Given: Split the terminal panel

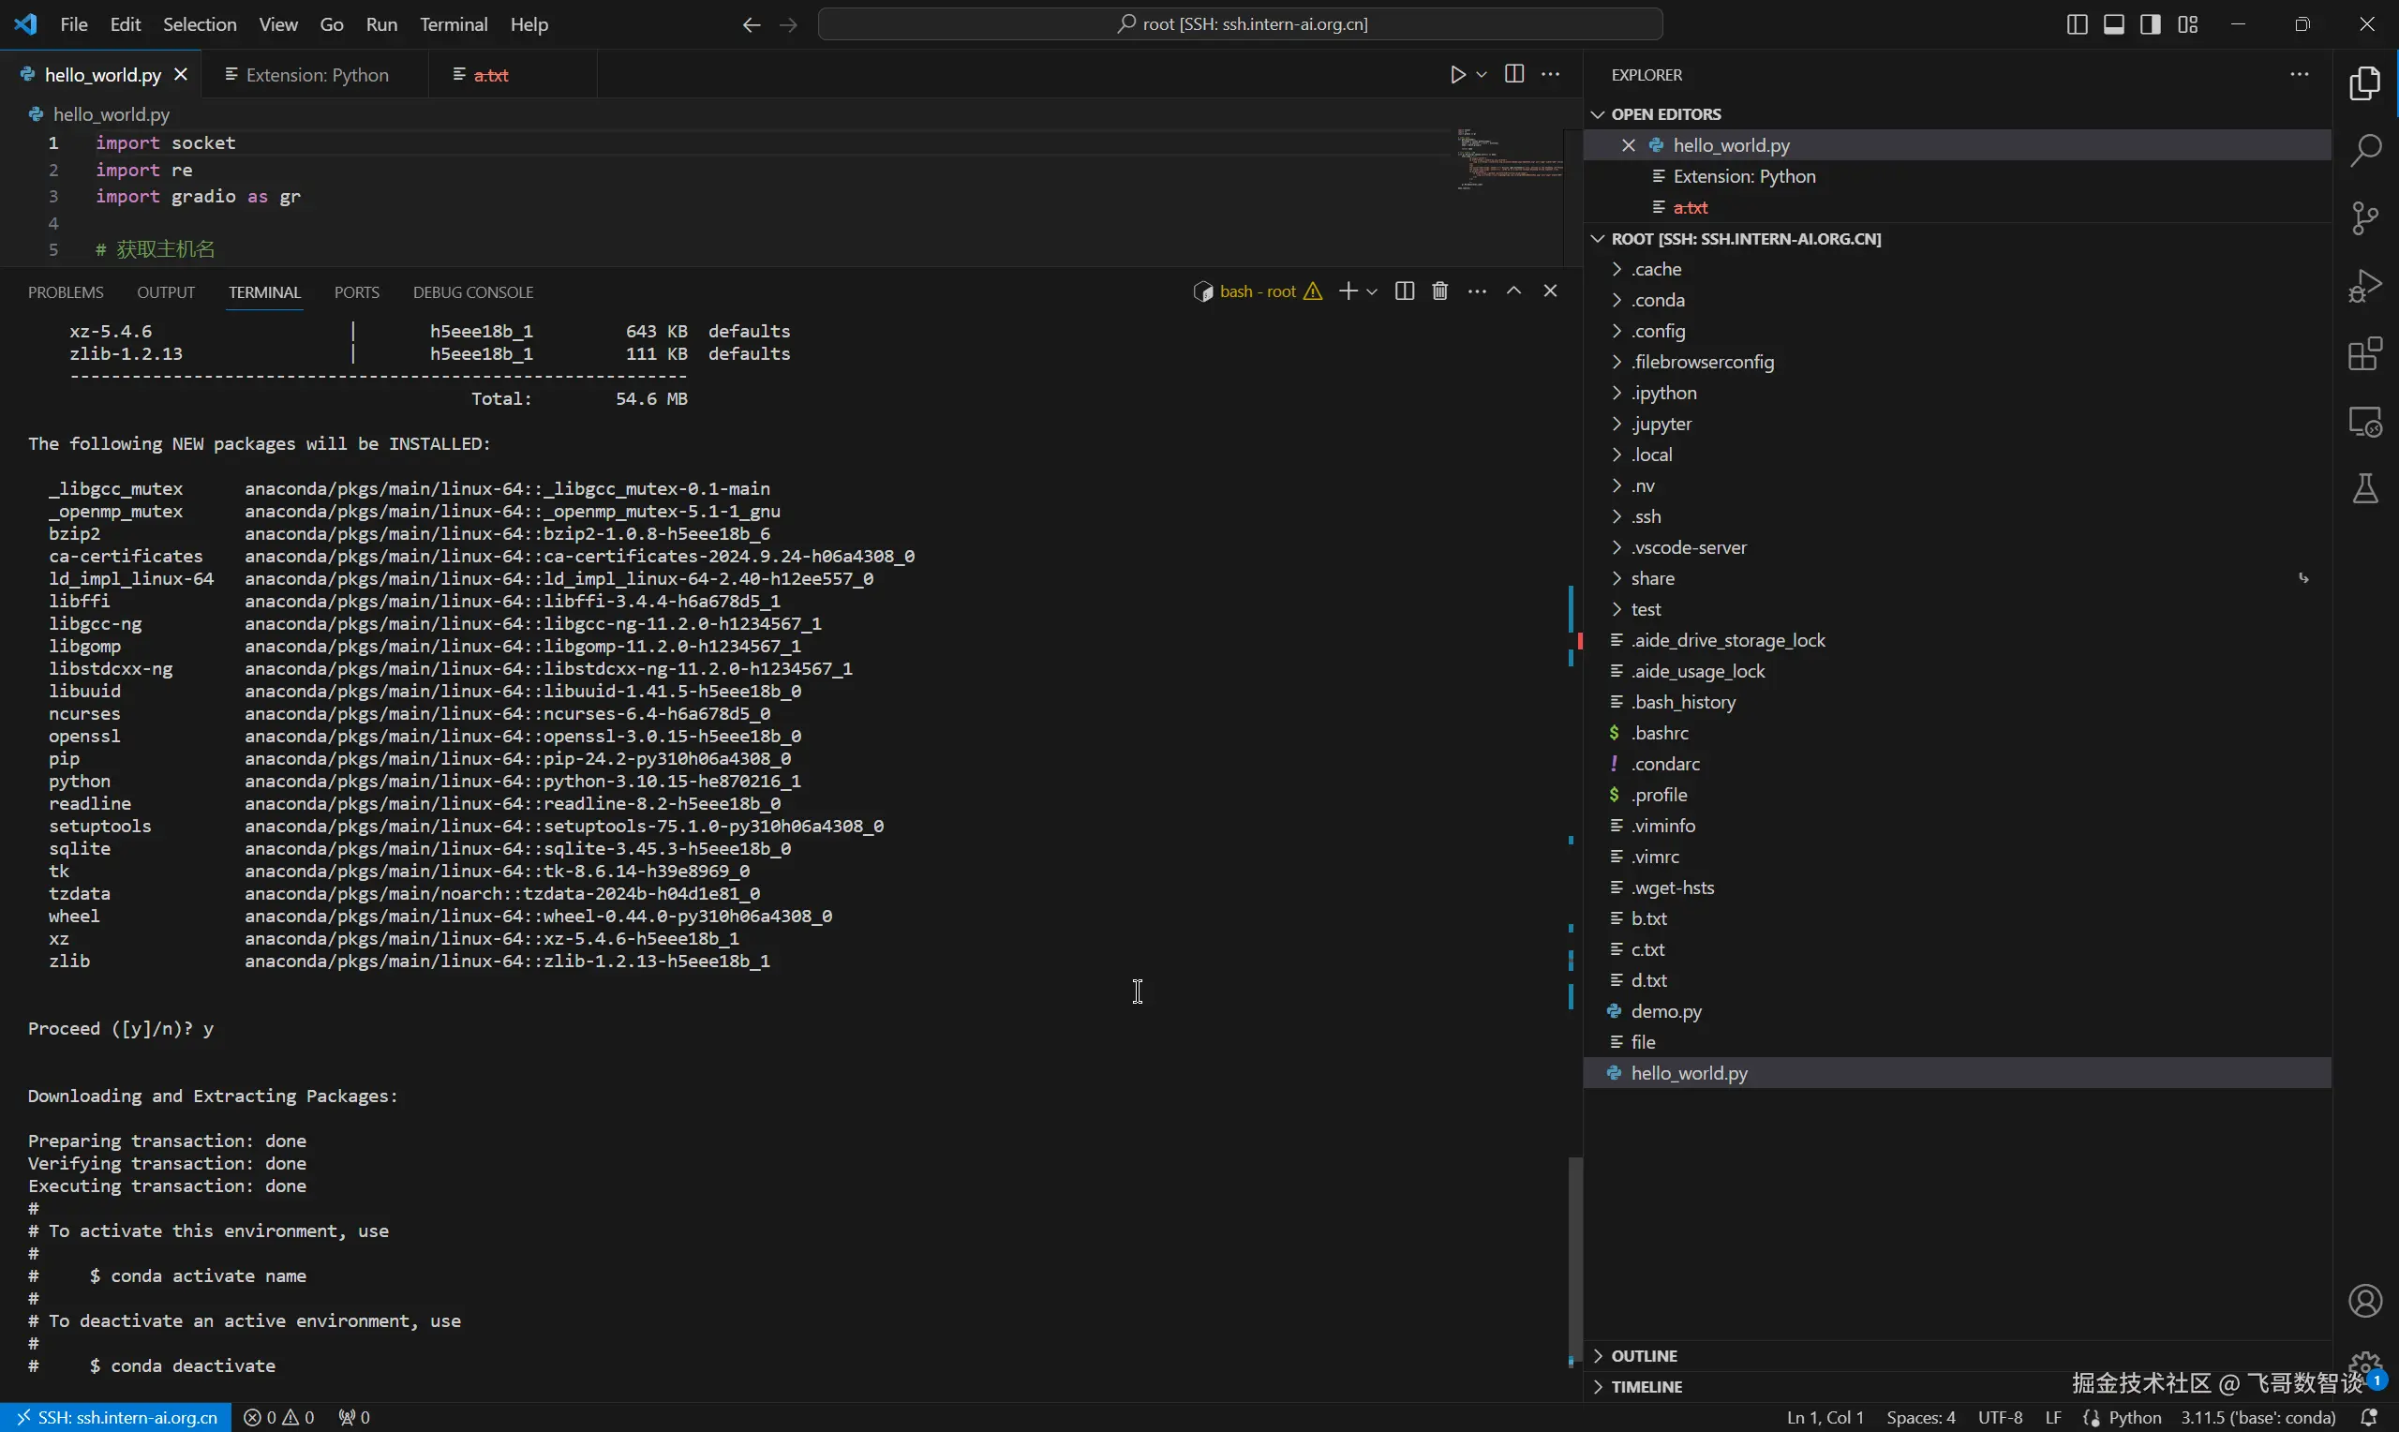Looking at the screenshot, I should tap(1405, 291).
